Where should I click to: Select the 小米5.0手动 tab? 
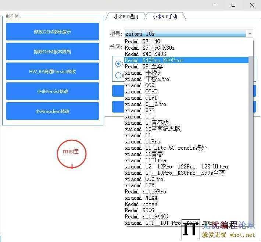point(165,17)
